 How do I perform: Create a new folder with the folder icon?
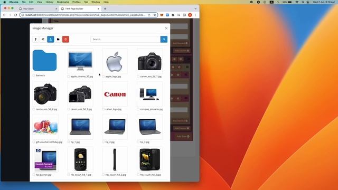[58, 39]
